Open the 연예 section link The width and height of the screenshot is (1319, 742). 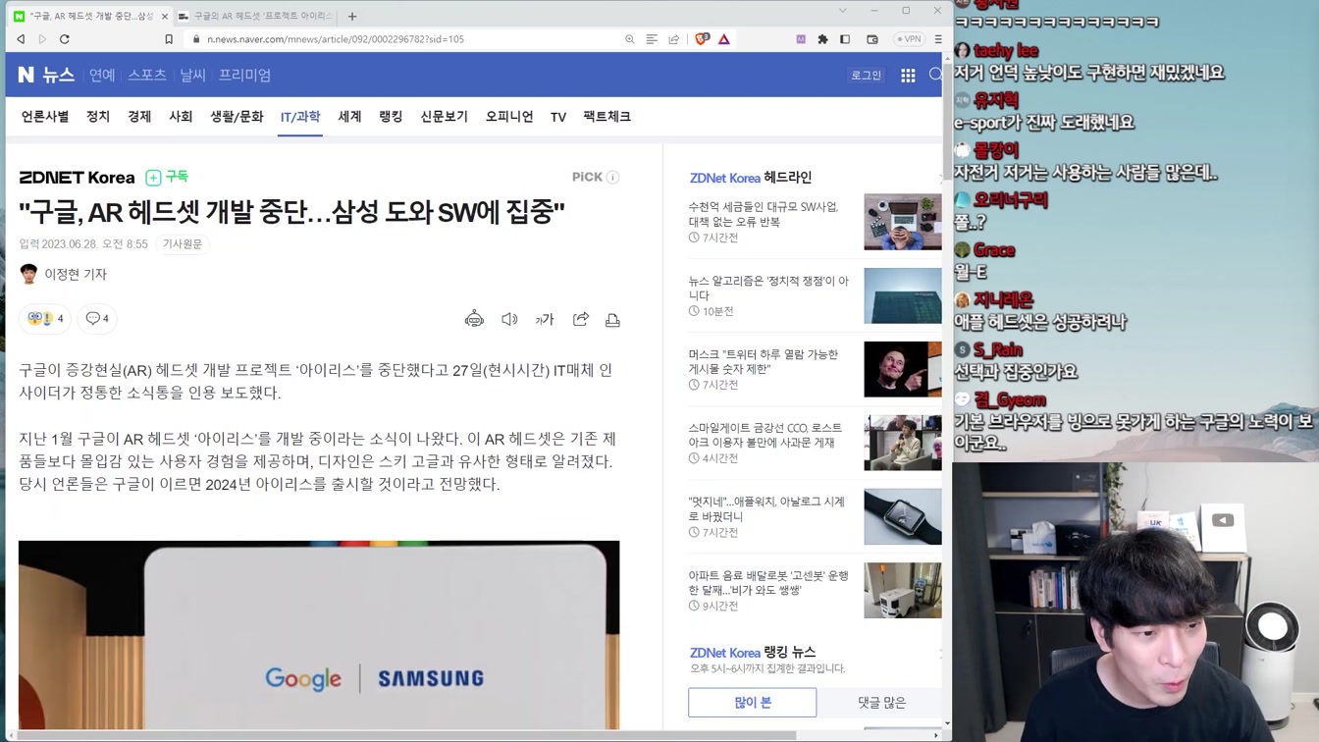102,75
